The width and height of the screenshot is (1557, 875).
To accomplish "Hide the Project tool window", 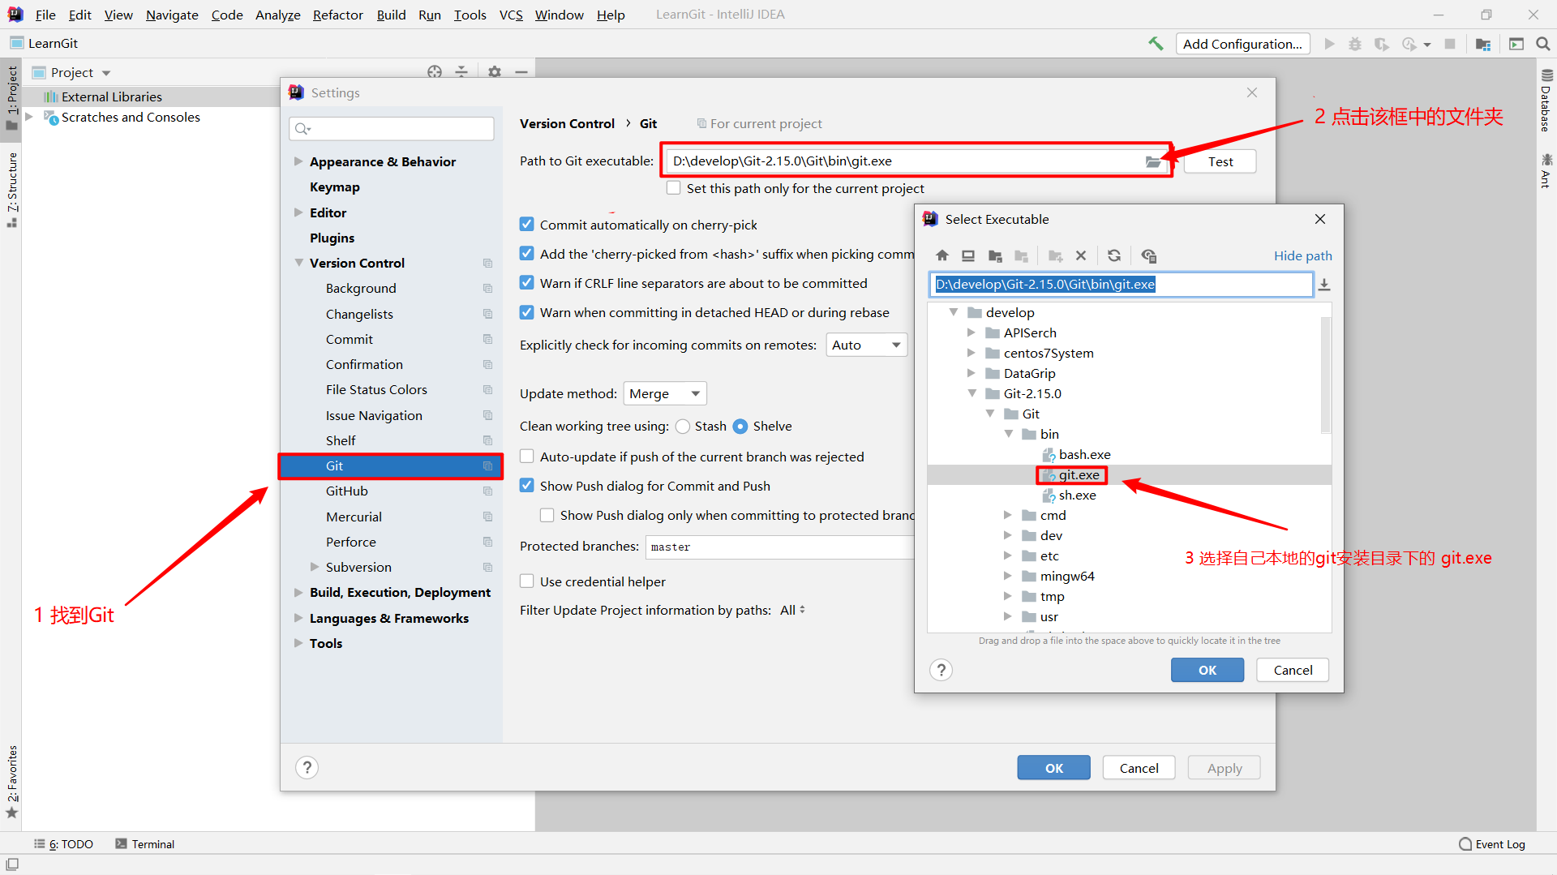I will point(521,72).
